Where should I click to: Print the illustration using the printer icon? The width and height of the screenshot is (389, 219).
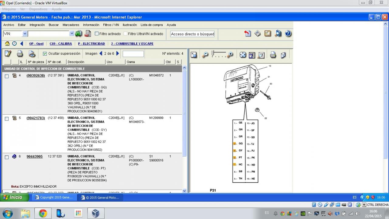tap(273, 55)
